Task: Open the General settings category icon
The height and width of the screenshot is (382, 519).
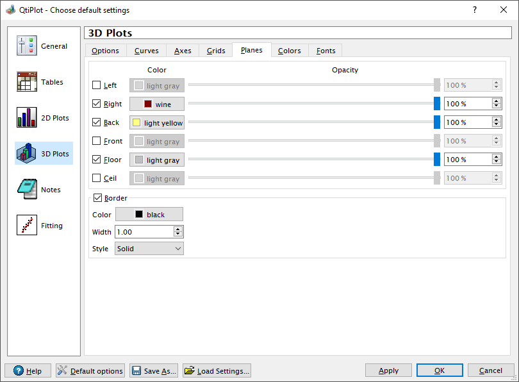Action: pos(28,46)
